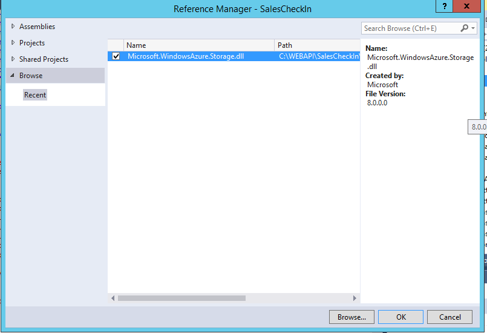
Task: Select the Microsoft.WindowsAzure.Storage.dll name cell
Action: coord(186,56)
